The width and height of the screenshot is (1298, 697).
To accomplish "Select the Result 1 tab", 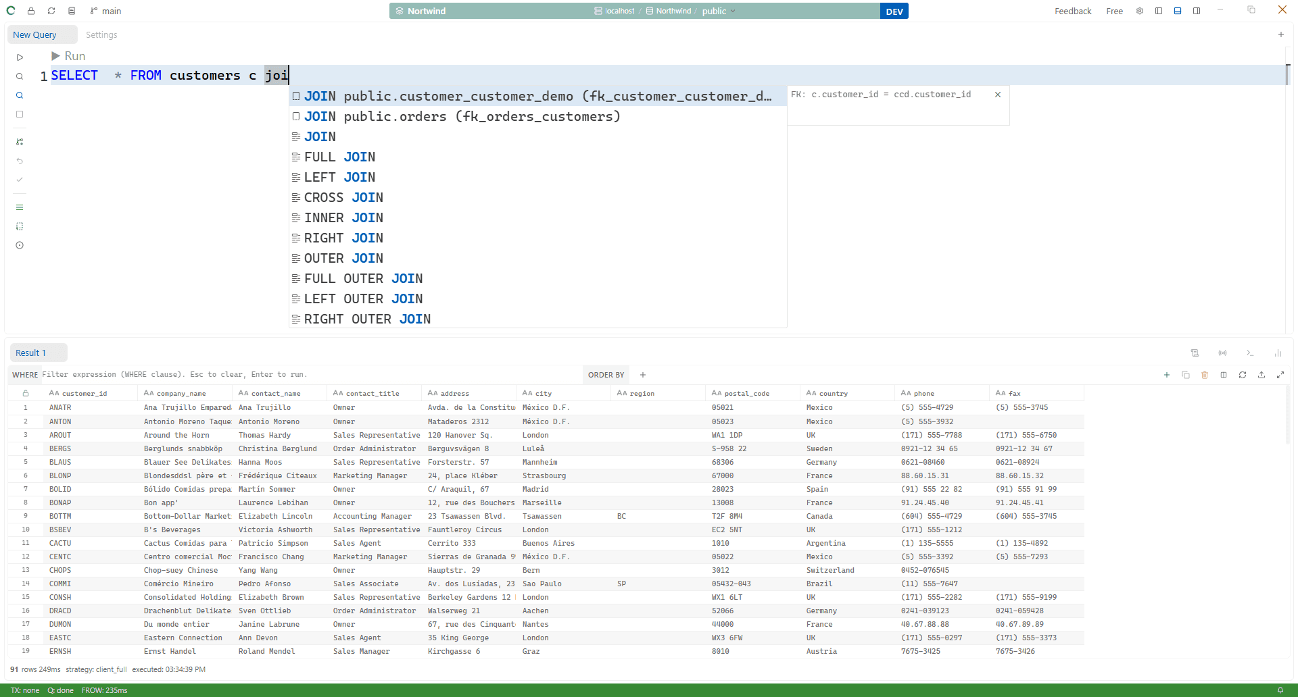I will click(38, 353).
